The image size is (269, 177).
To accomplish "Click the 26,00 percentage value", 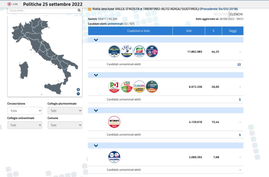I will click(x=215, y=87).
